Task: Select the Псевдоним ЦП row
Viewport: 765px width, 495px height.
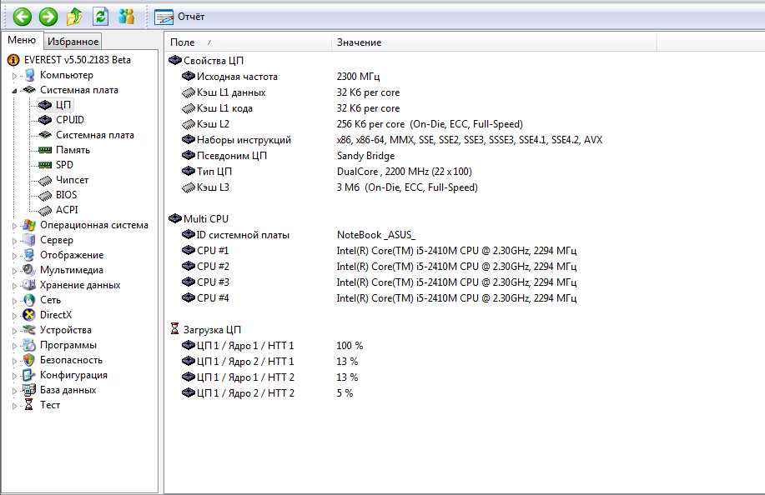Action: (x=231, y=156)
